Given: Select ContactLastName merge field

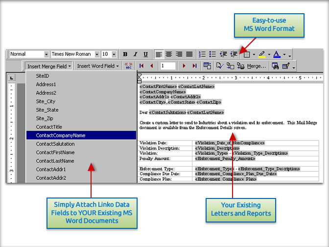Looking at the screenshot, I should (x=81, y=161).
